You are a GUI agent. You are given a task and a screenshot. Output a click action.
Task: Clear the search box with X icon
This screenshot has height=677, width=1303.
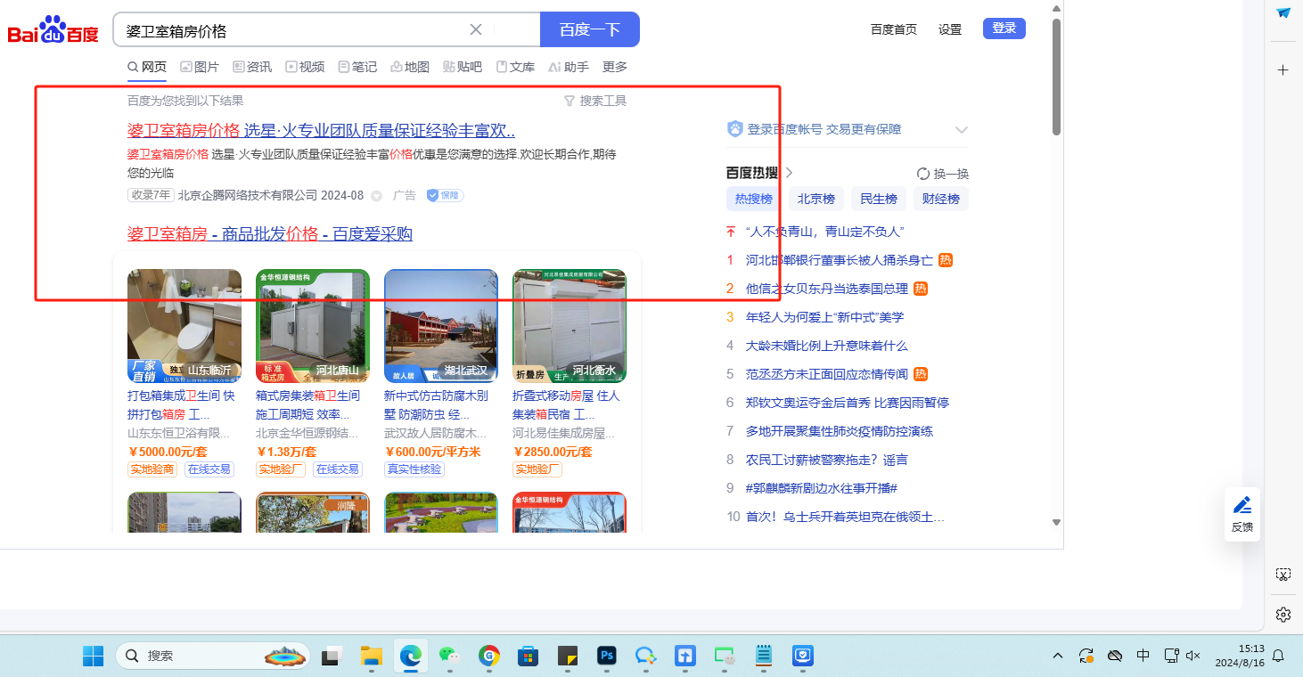pos(476,29)
